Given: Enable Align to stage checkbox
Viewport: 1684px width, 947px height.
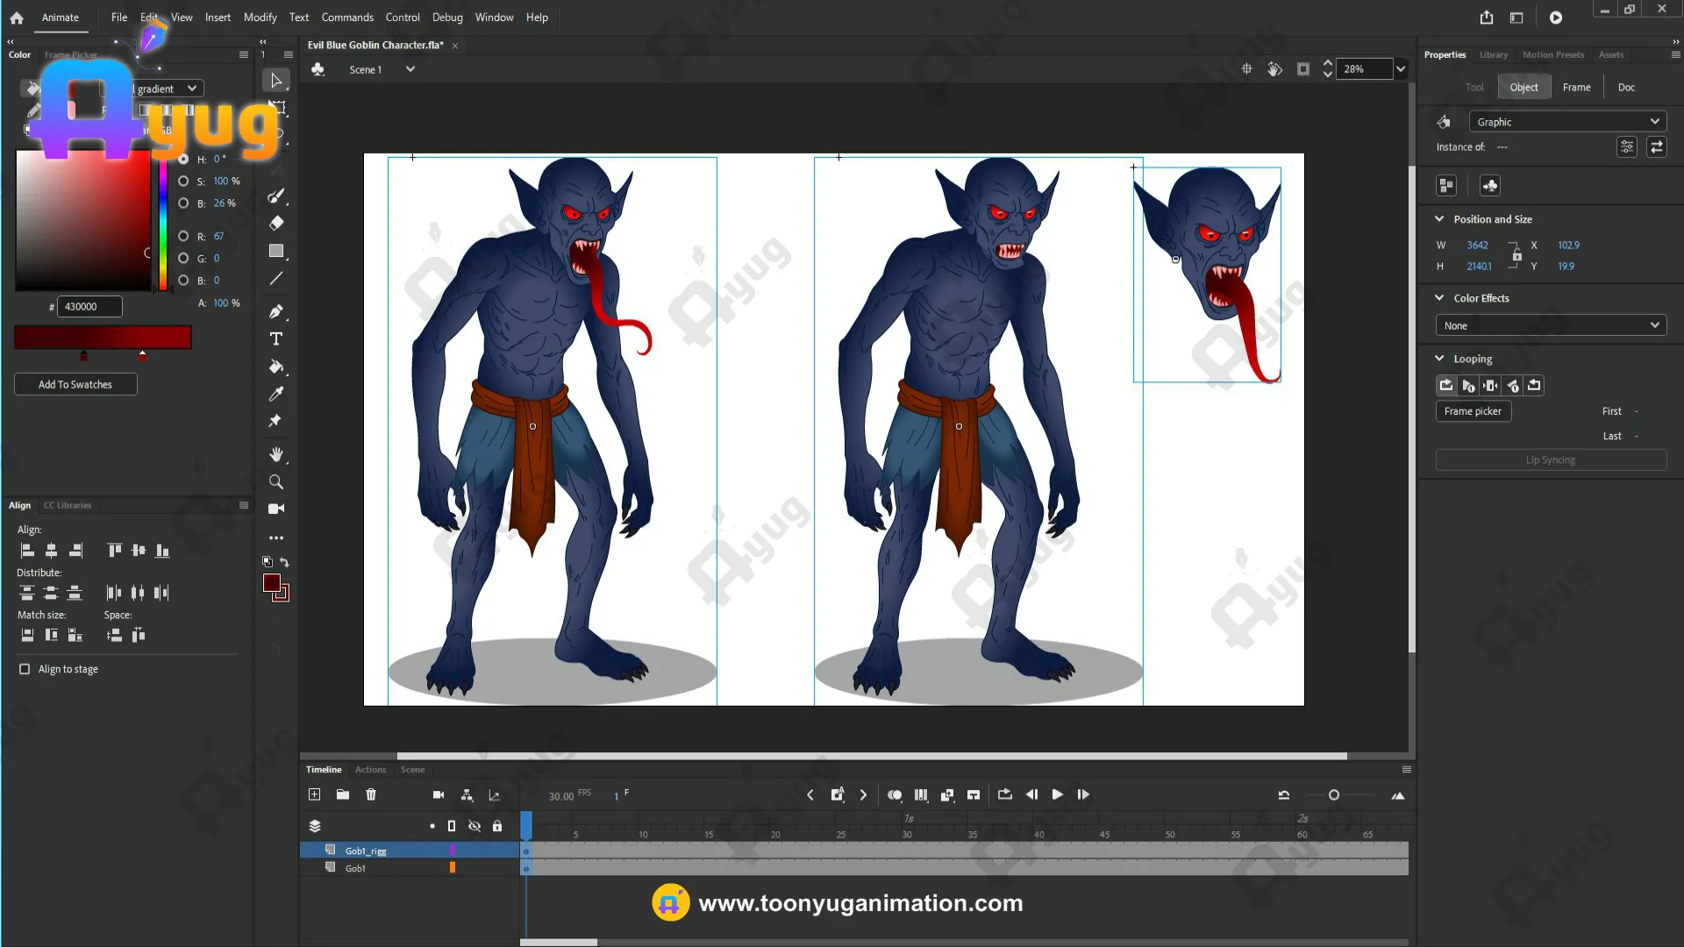Looking at the screenshot, I should [25, 669].
